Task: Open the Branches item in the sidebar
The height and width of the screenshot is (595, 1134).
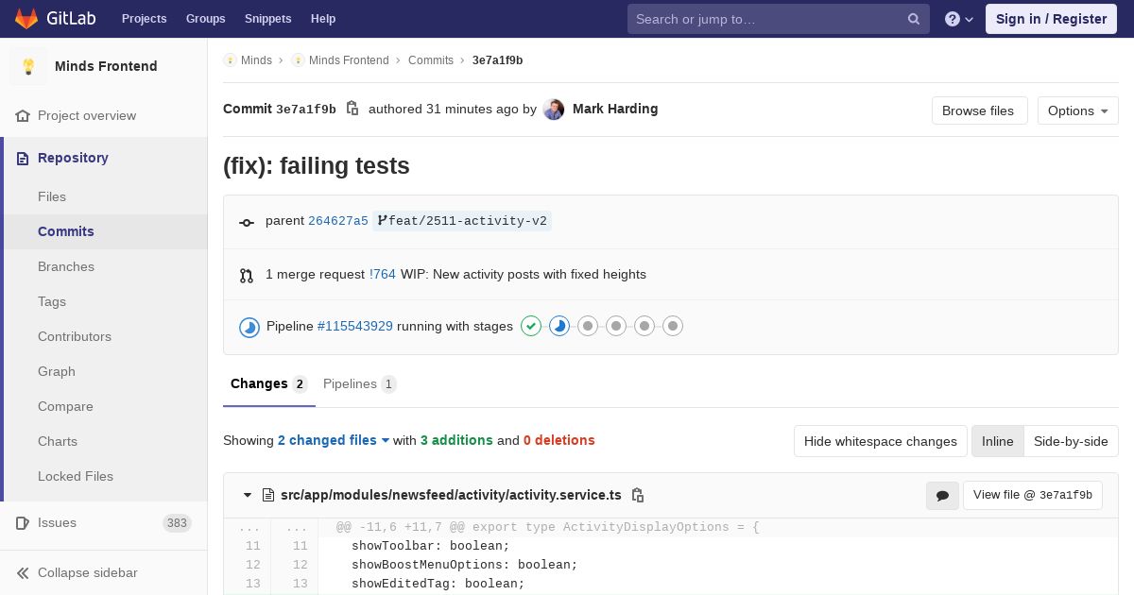Action: coord(66,266)
